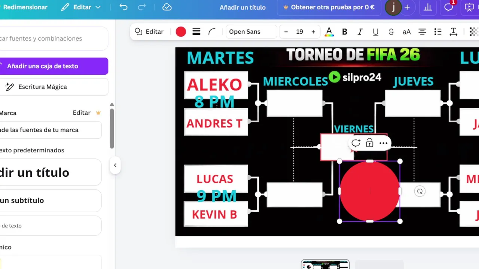Click the font size field showing 19

[x=299, y=32]
